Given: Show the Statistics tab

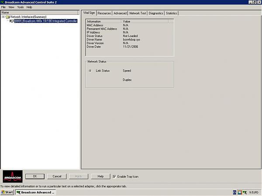Looking at the screenshot, I should (172, 13).
